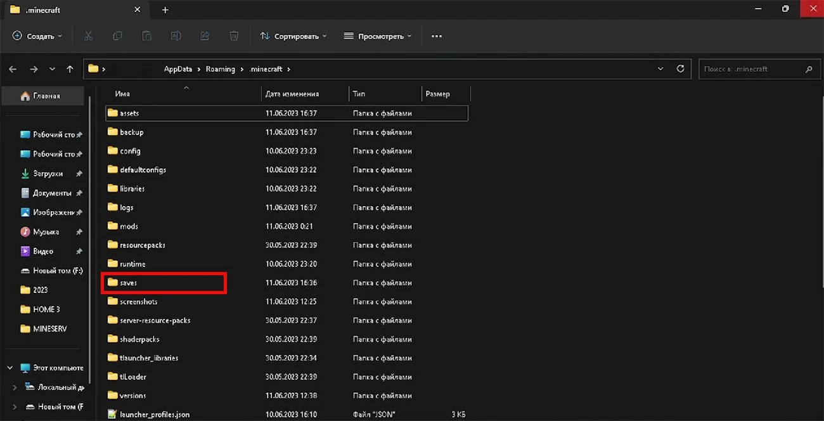The image size is (824, 421).
Task: Click first Рабочий стол sidebar entry icon
Action: pos(25,134)
